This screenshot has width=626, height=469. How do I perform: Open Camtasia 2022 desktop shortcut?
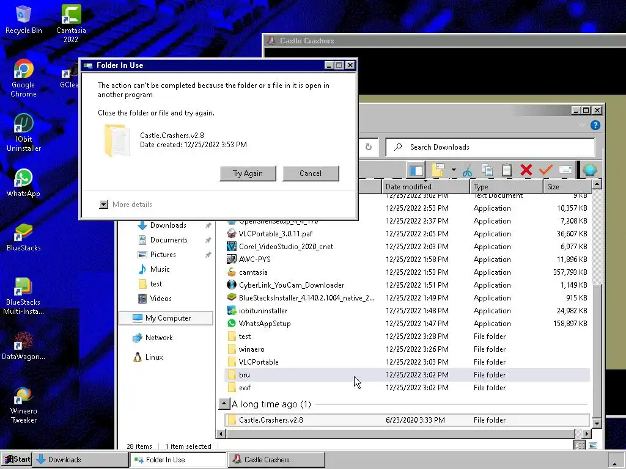(71, 24)
